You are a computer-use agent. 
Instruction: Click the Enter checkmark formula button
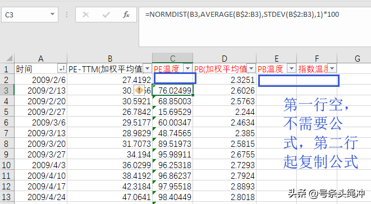point(106,15)
